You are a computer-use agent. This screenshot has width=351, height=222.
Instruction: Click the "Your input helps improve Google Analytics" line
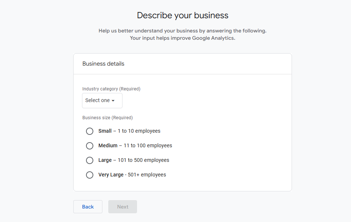pyautogui.click(x=182, y=38)
